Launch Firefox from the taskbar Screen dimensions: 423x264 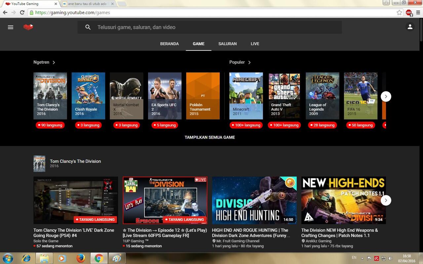coord(80,258)
